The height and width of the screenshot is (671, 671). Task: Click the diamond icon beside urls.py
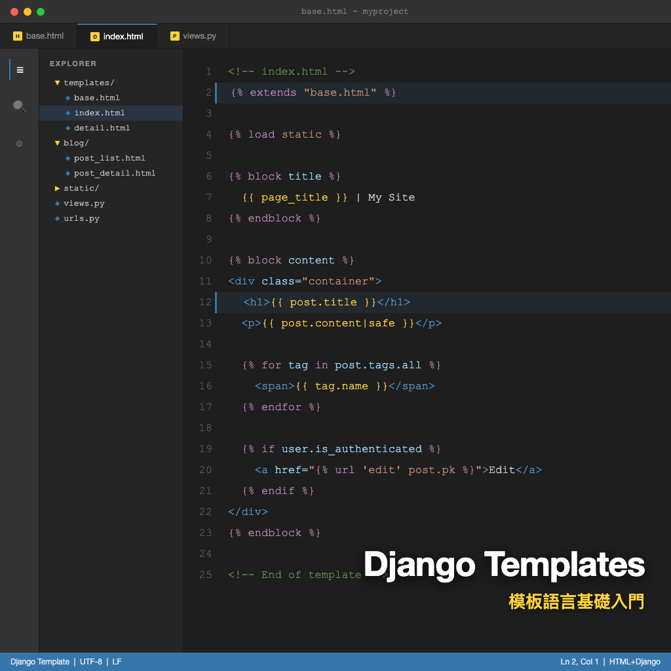(x=58, y=219)
